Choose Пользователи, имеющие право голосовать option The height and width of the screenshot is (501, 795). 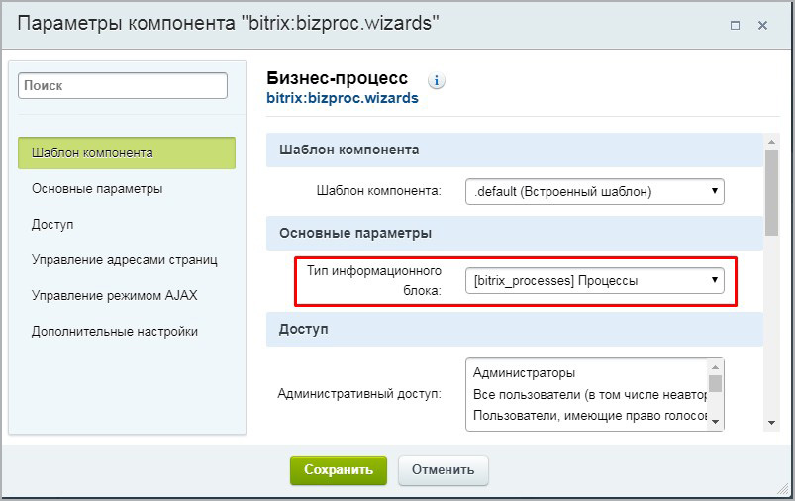[585, 418]
